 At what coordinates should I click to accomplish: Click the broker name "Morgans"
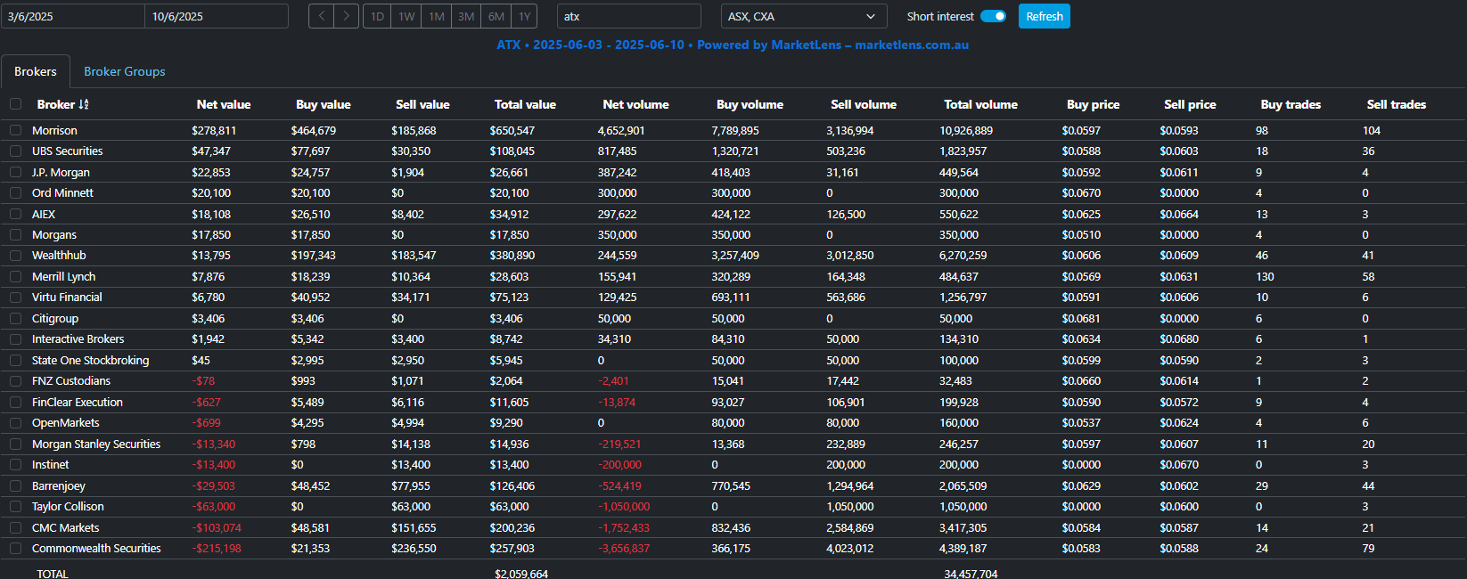[x=54, y=235]
